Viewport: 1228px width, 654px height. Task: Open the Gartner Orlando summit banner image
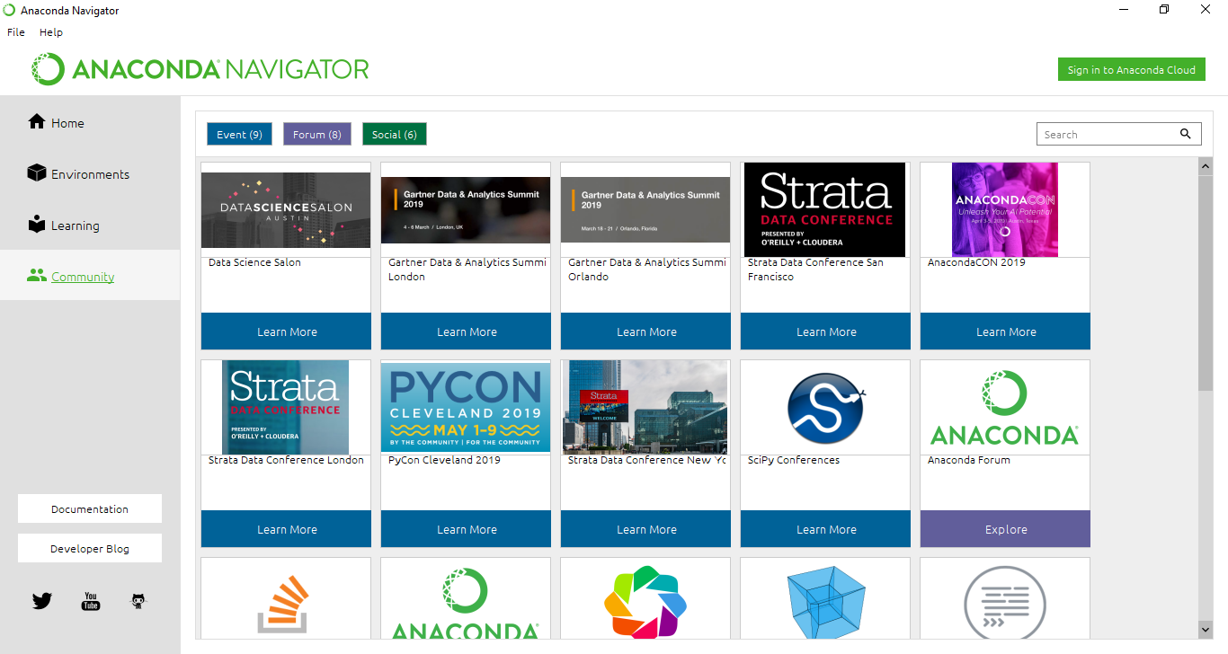pos(645,210)
